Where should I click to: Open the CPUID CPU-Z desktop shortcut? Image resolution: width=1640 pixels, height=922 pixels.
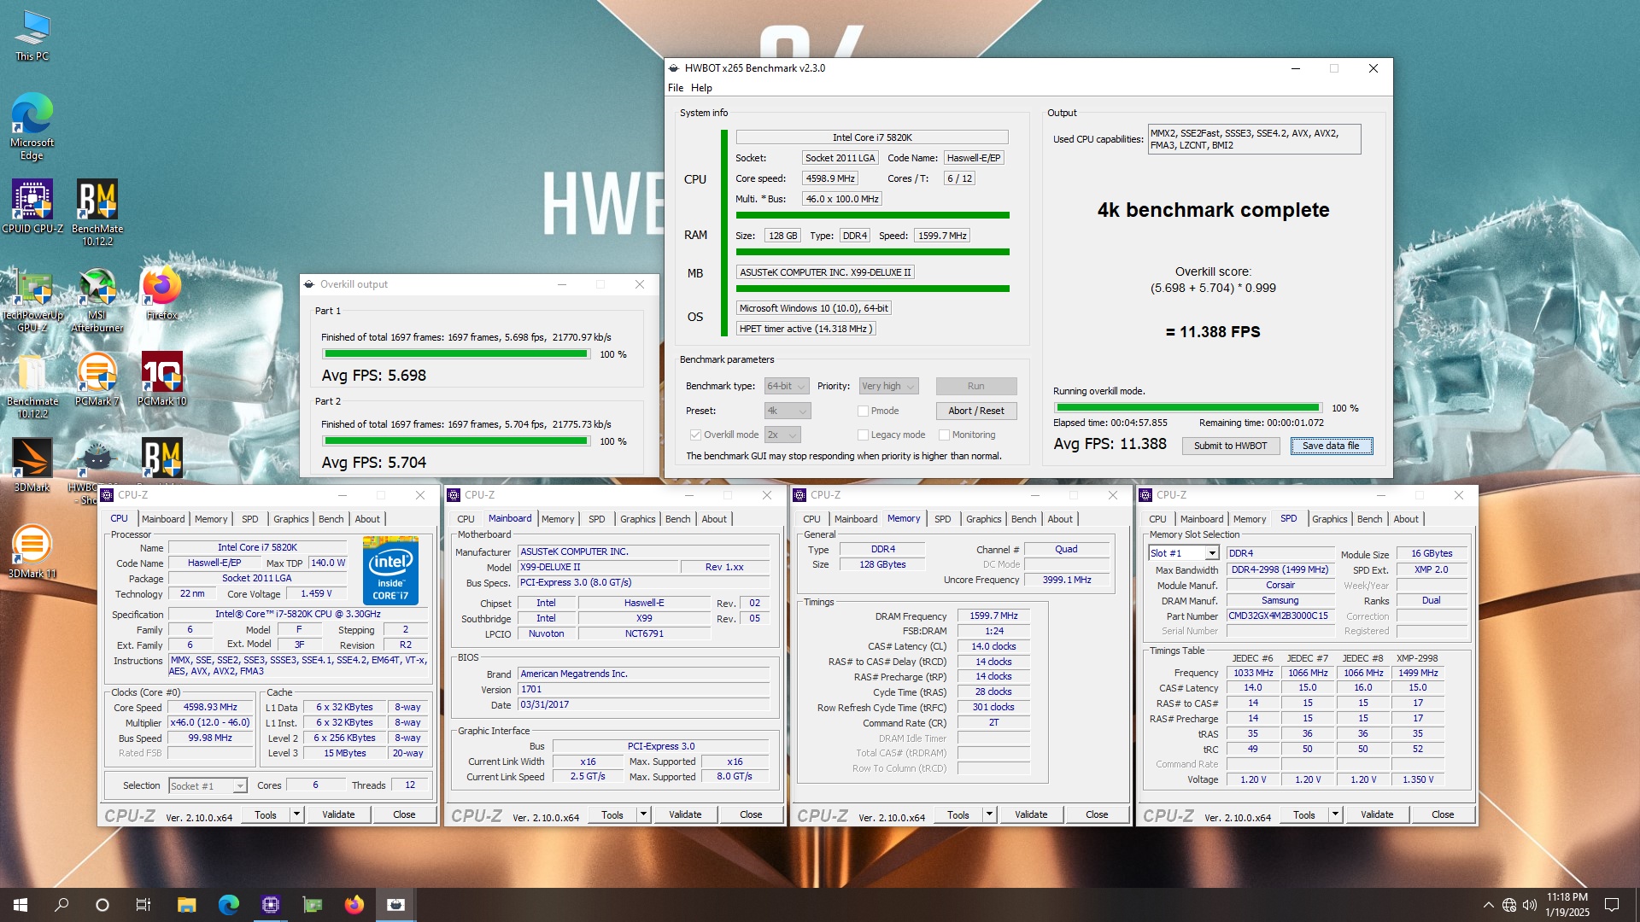[x=32, y=207]
